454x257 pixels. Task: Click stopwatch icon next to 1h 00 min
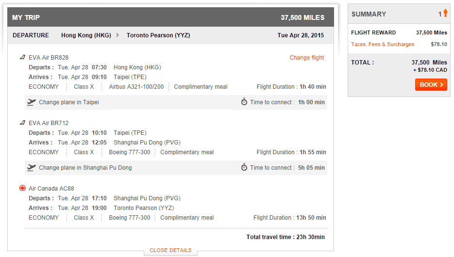[x=244, y=102]
